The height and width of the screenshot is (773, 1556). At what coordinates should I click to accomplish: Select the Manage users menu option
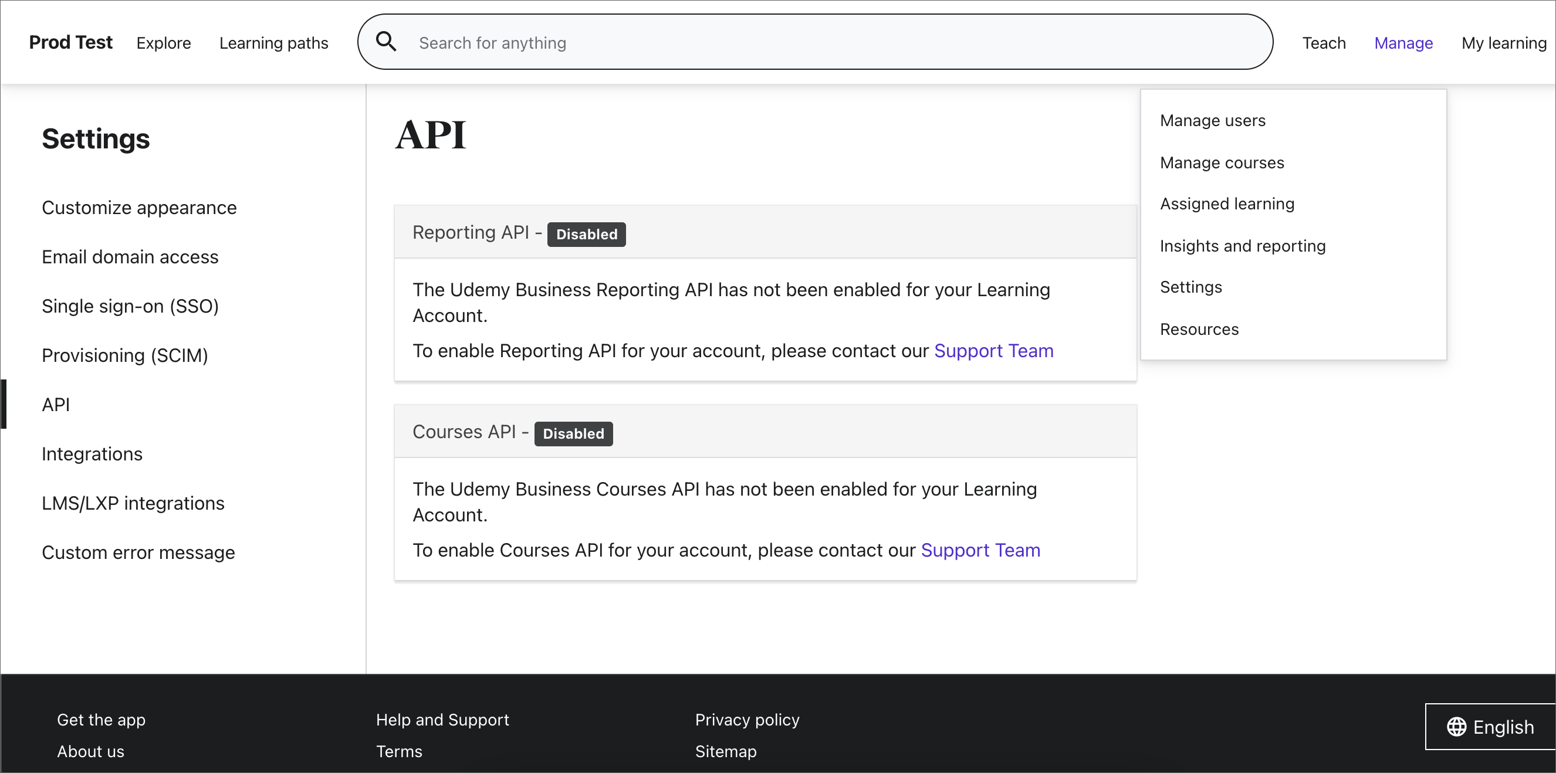click(x=1213, y=120)
